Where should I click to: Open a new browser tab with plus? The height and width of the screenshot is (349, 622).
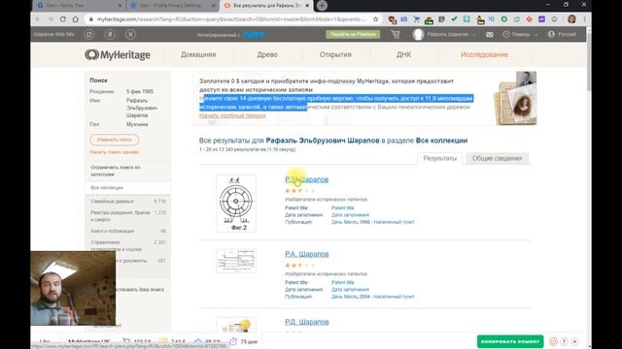[x=322, y=6]
